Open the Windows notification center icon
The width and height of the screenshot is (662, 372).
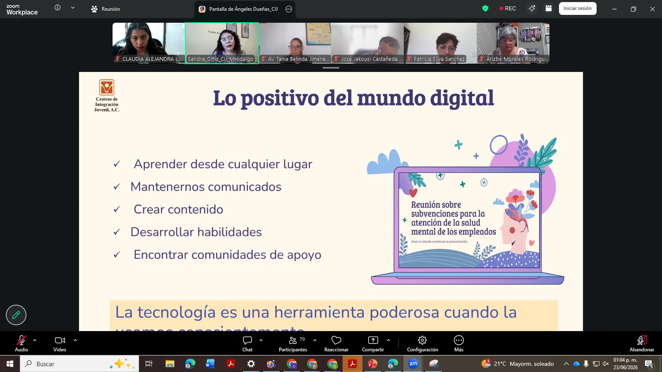pyautogui.click(x=649, y=364)
